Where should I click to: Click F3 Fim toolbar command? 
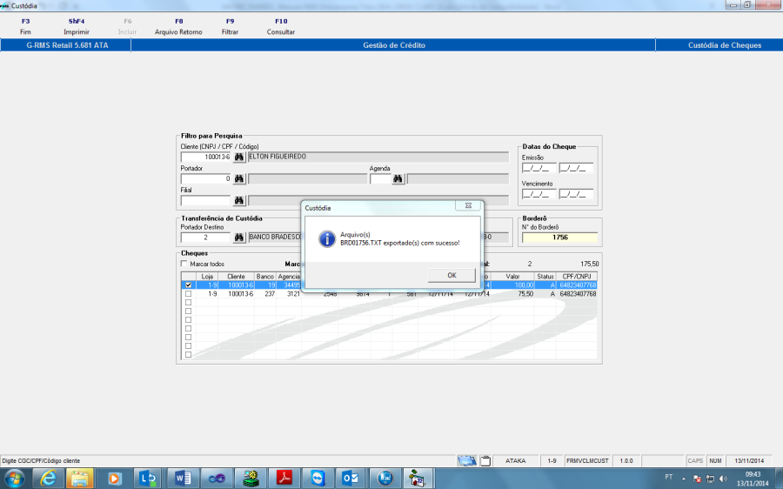[25, 26]
